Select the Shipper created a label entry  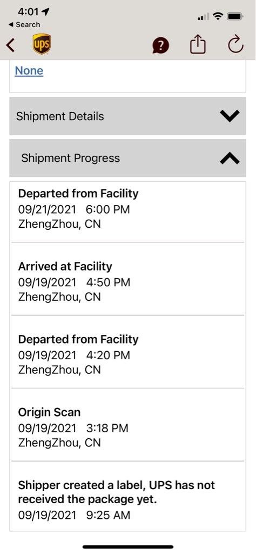127,496
